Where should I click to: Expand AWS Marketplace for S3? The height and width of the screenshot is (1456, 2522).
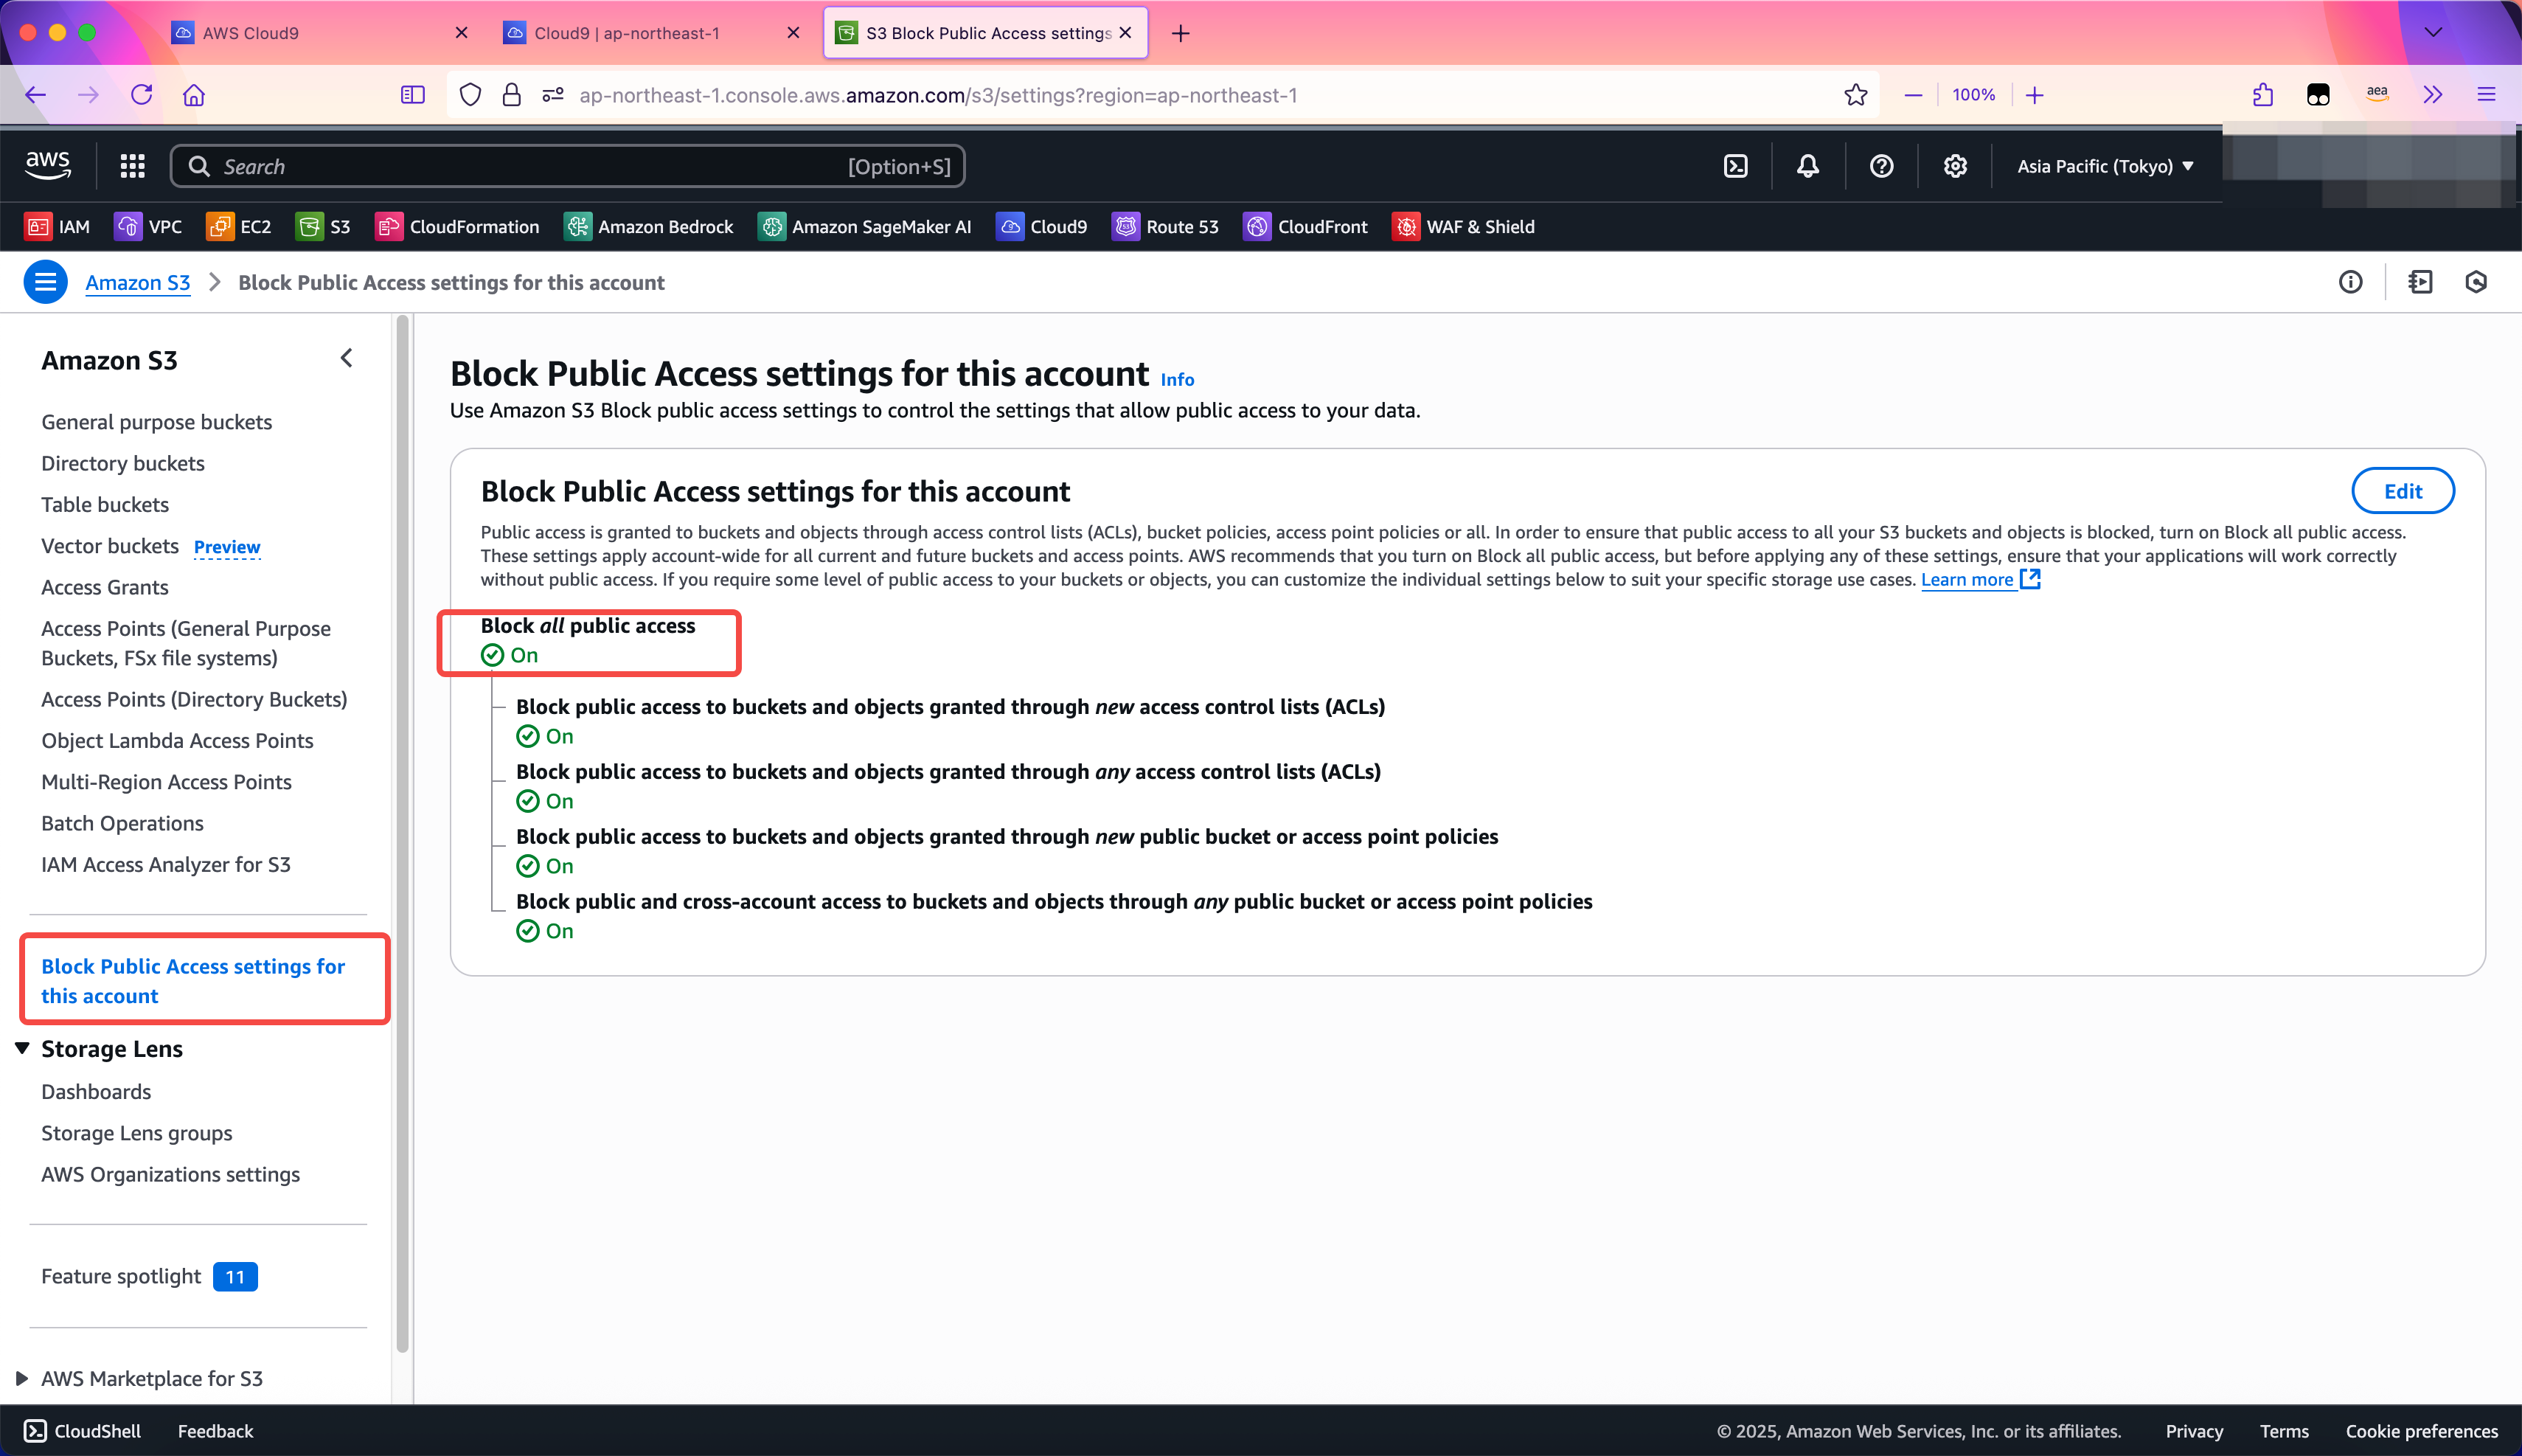coord(22,1378)
